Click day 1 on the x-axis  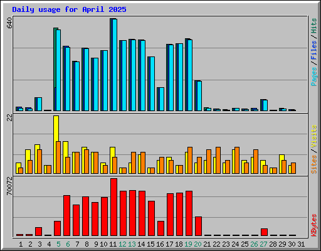(21, 244)
